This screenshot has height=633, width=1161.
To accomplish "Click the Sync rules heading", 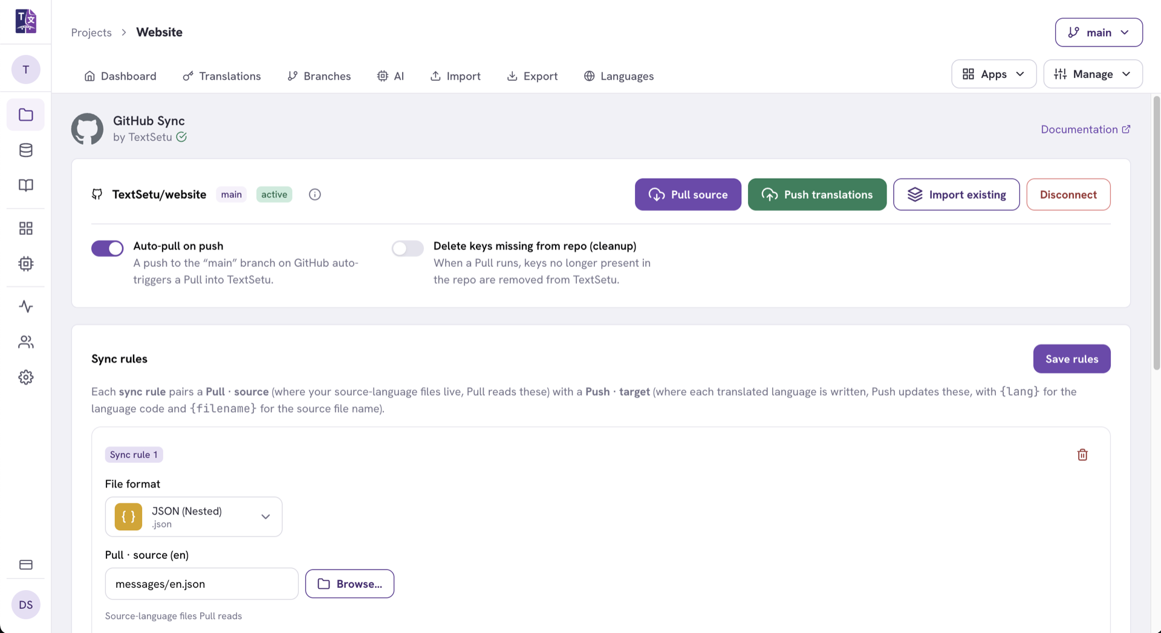I will [x=119, y=359].
